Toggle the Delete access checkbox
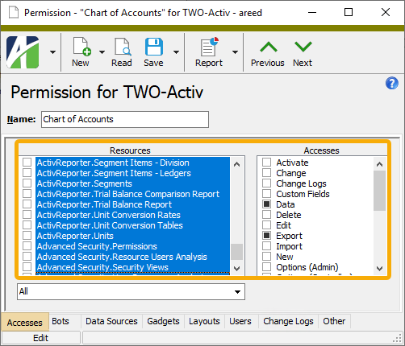This screenshot has width=405, height=346. pos(266,215)
